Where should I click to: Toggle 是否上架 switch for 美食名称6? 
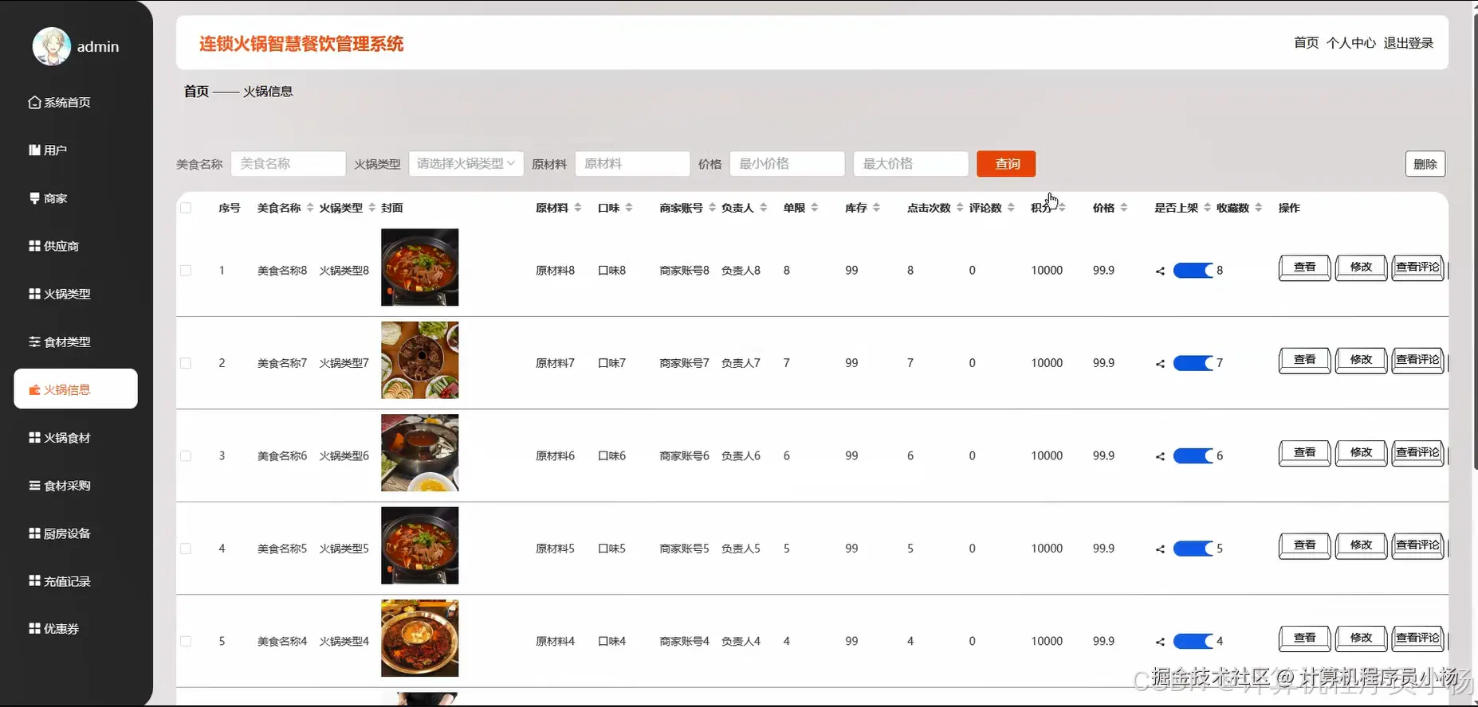pyautogui.click(x=1193, y=456)
